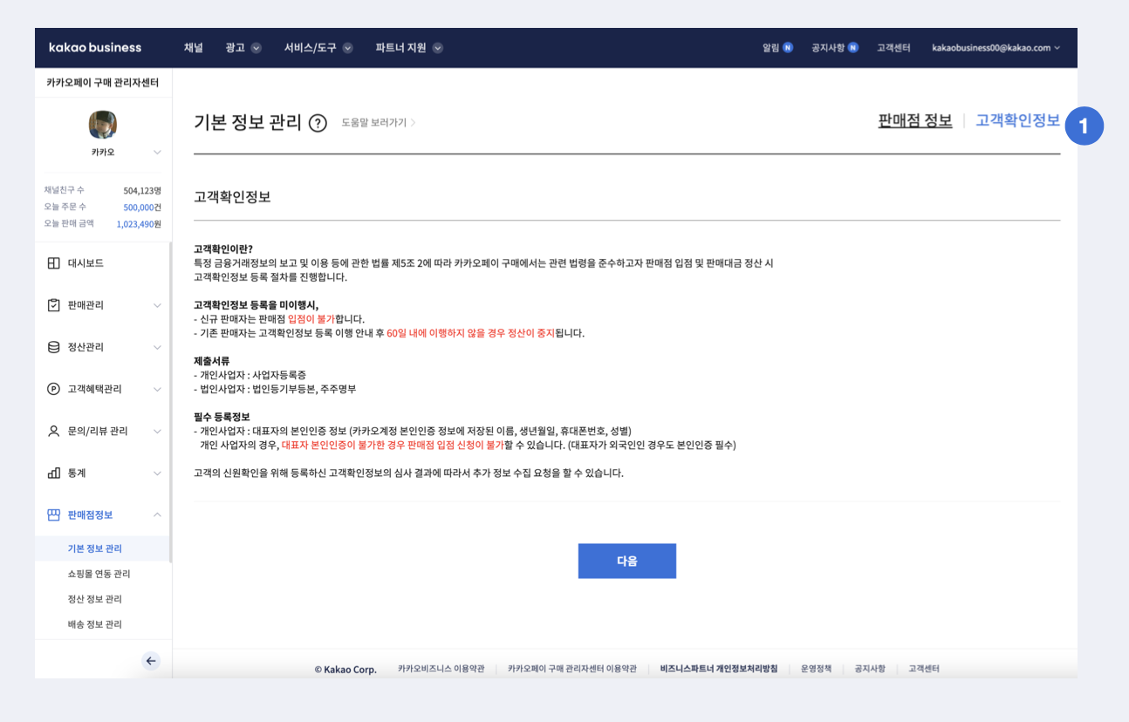The height and width of the screenshot is (722, 1129).
Task: Open the kakaobusiness00@kakao.com account dropdown
Action: [996, 48]
